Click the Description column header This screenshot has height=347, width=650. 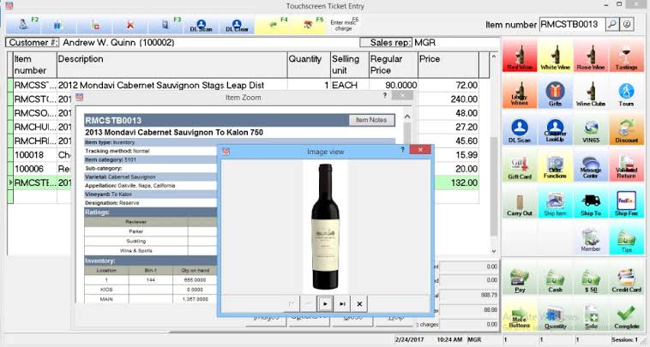coord(172,64)
